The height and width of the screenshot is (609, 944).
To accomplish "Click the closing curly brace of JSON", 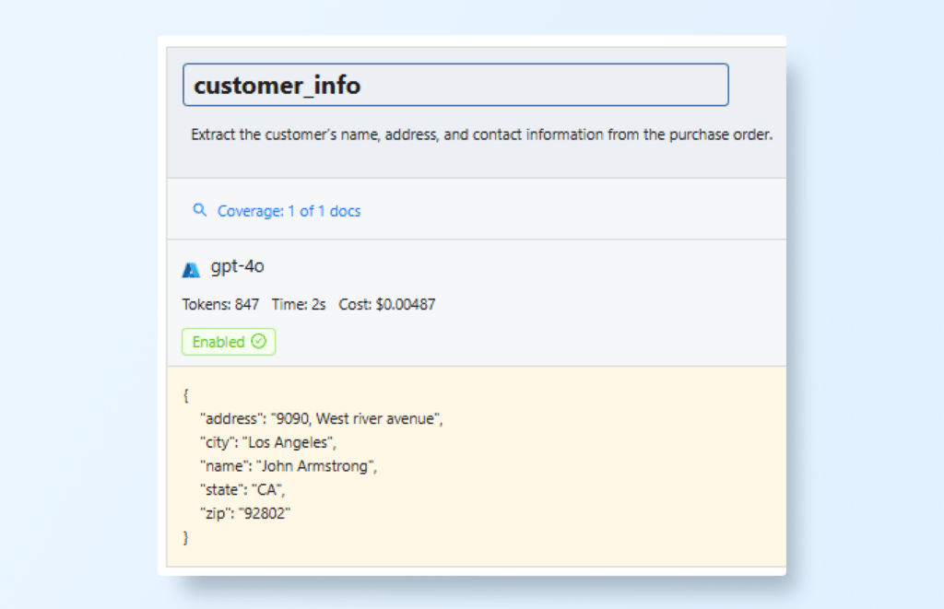I will pos(186,538).
